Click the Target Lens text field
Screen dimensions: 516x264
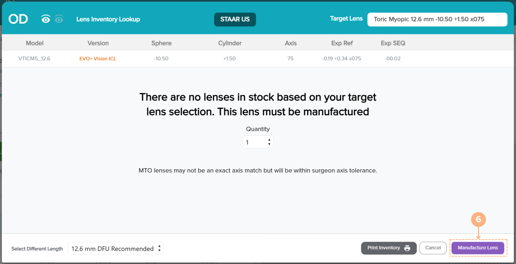(437, 19)
